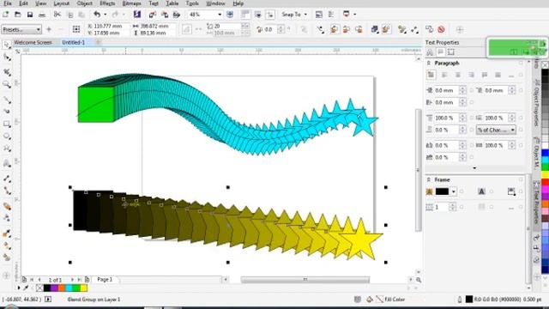Set paragraph to No Alignment button
Image resolution: width=549 pixels, height=309 pixels.
tap(431, 75)
